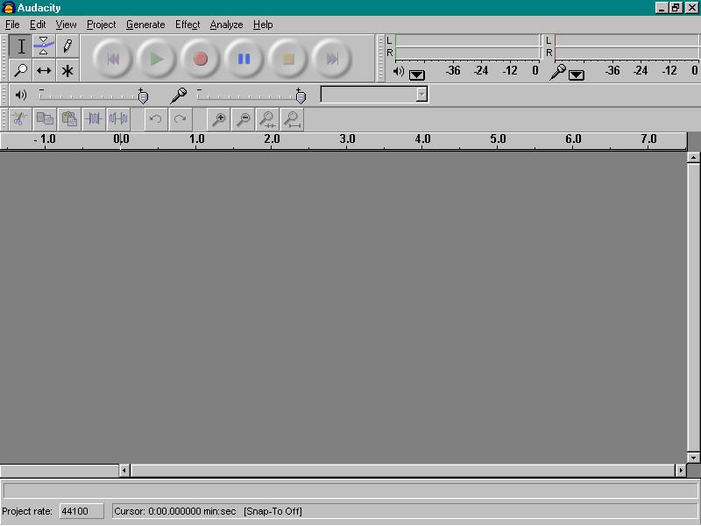
Task: Skip to the start of the track
Action: [x=112, y=59]
